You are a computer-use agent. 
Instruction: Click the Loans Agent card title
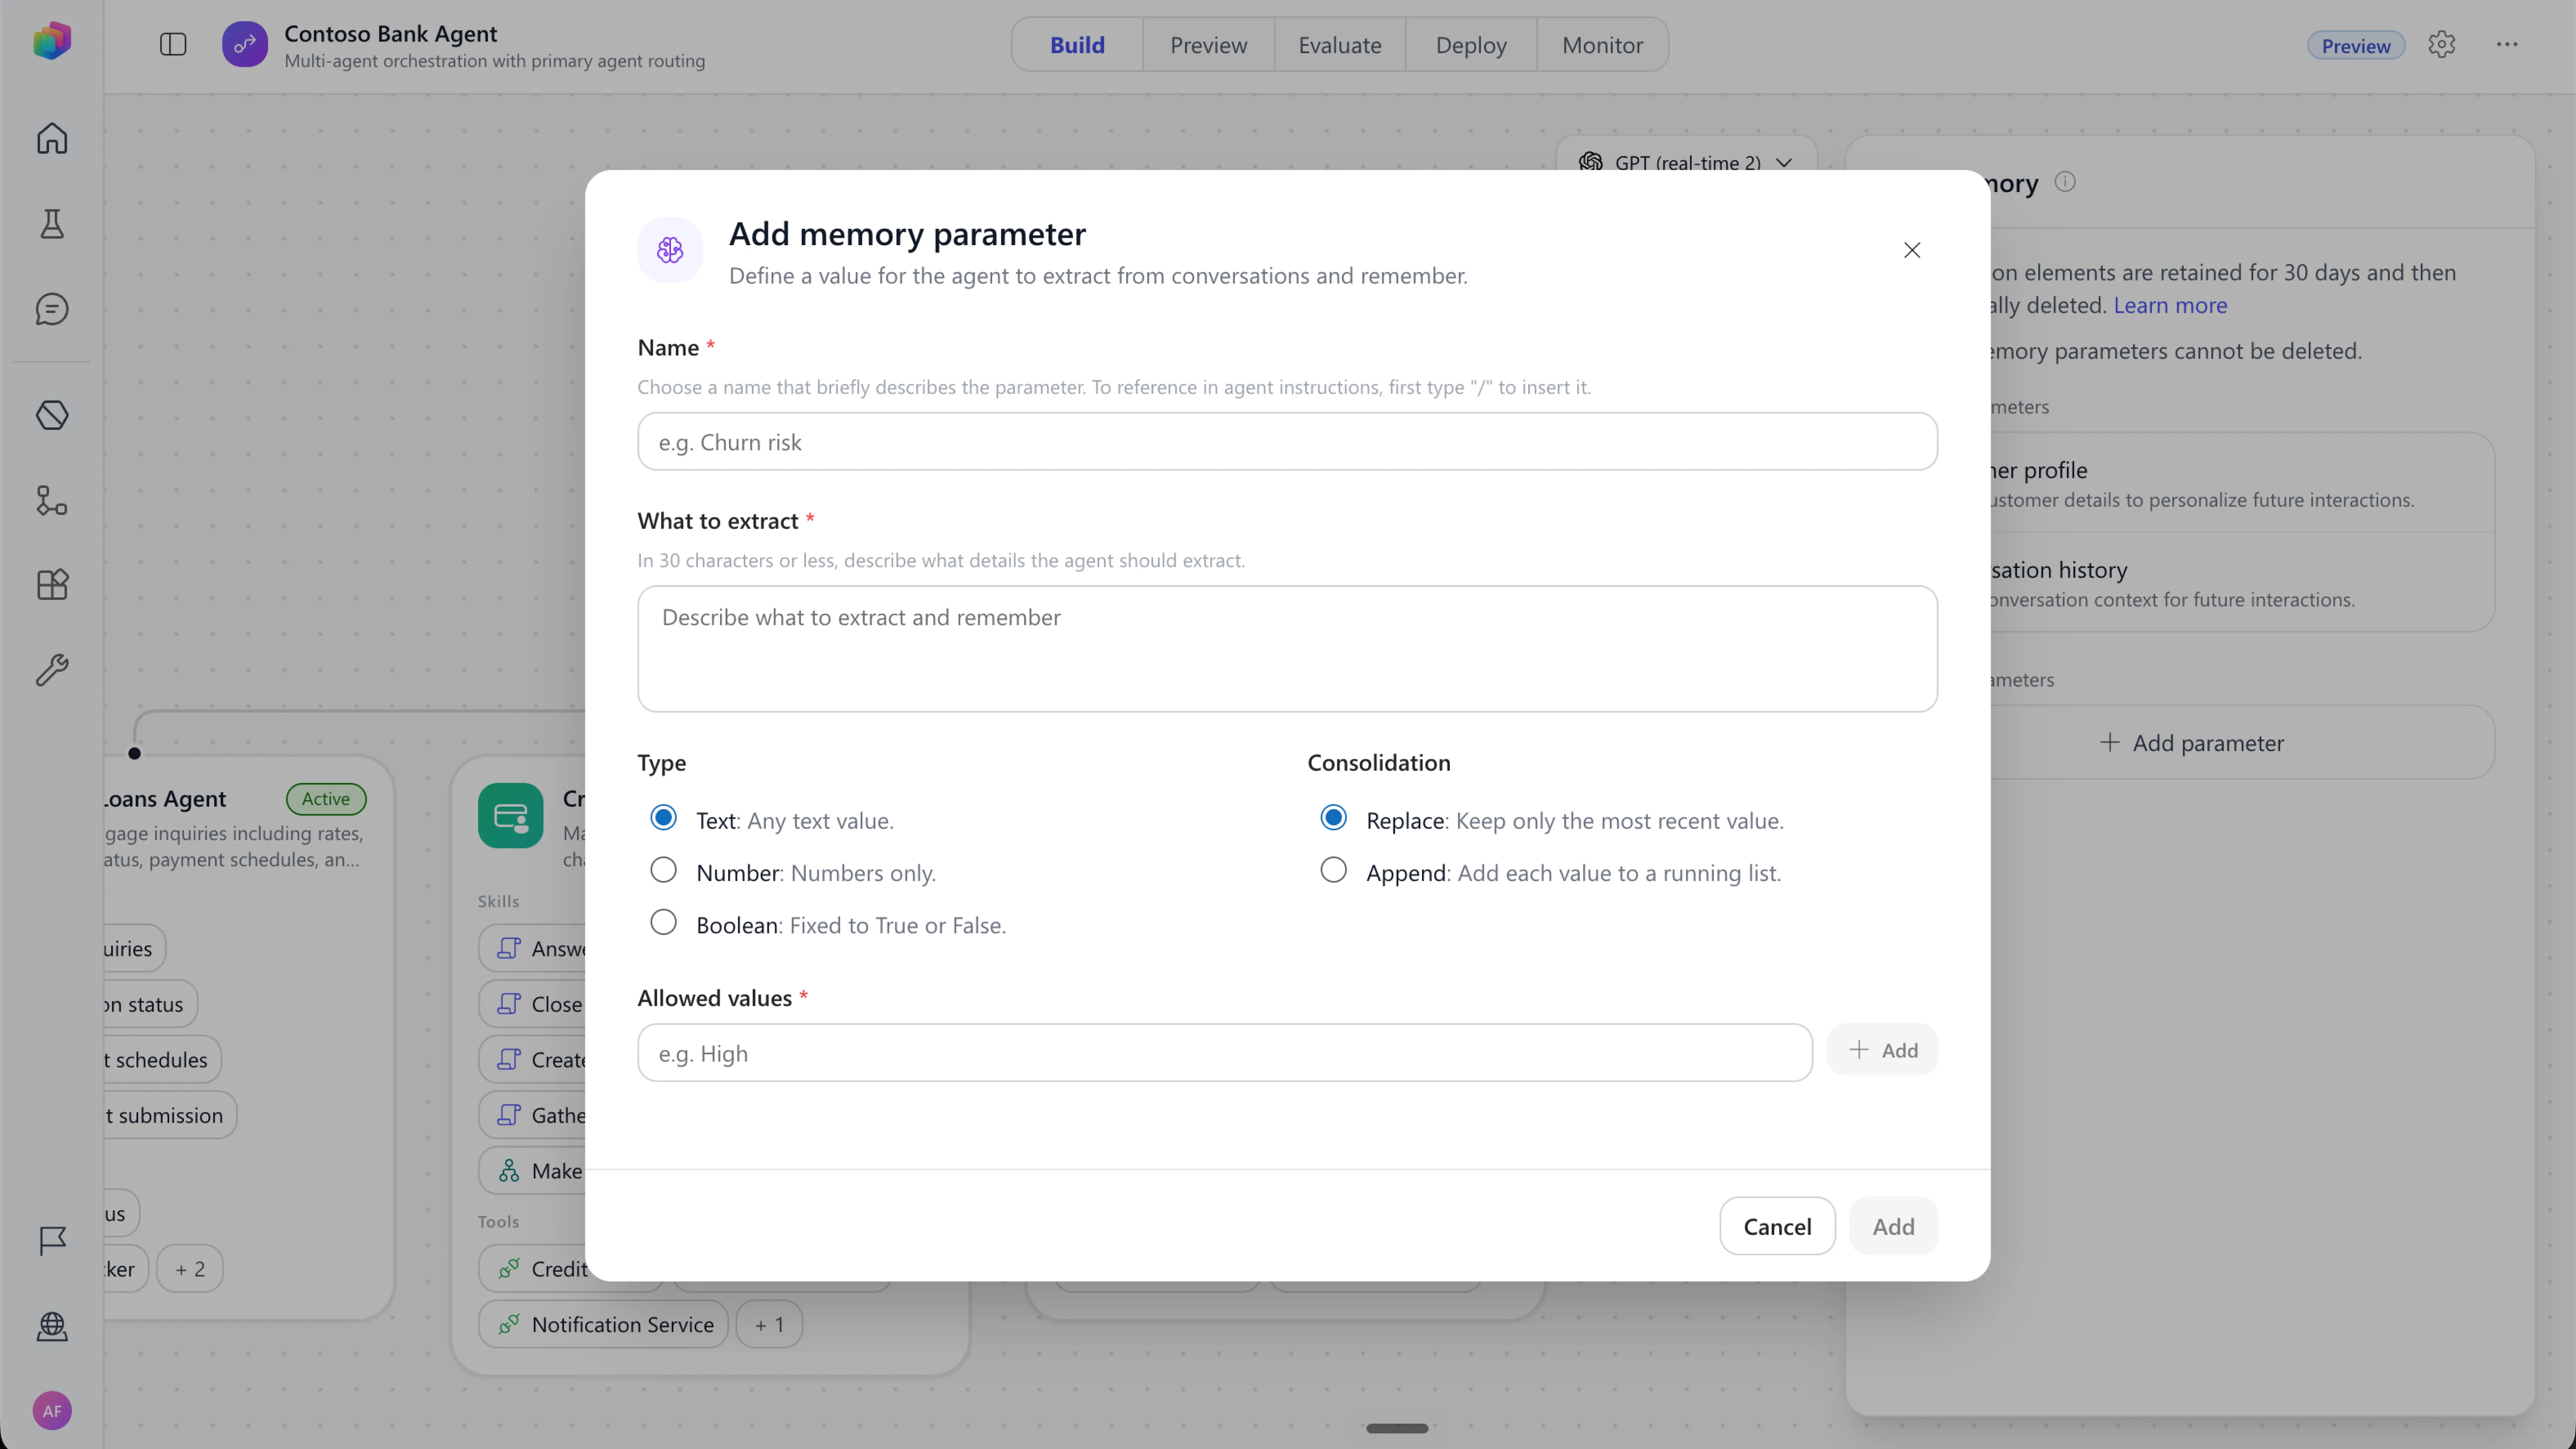point(165,799)
